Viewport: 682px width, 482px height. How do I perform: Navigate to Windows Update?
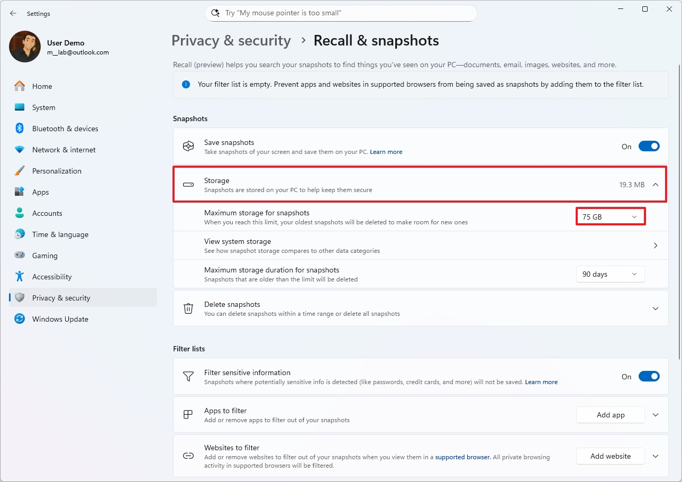coord(60,319)
